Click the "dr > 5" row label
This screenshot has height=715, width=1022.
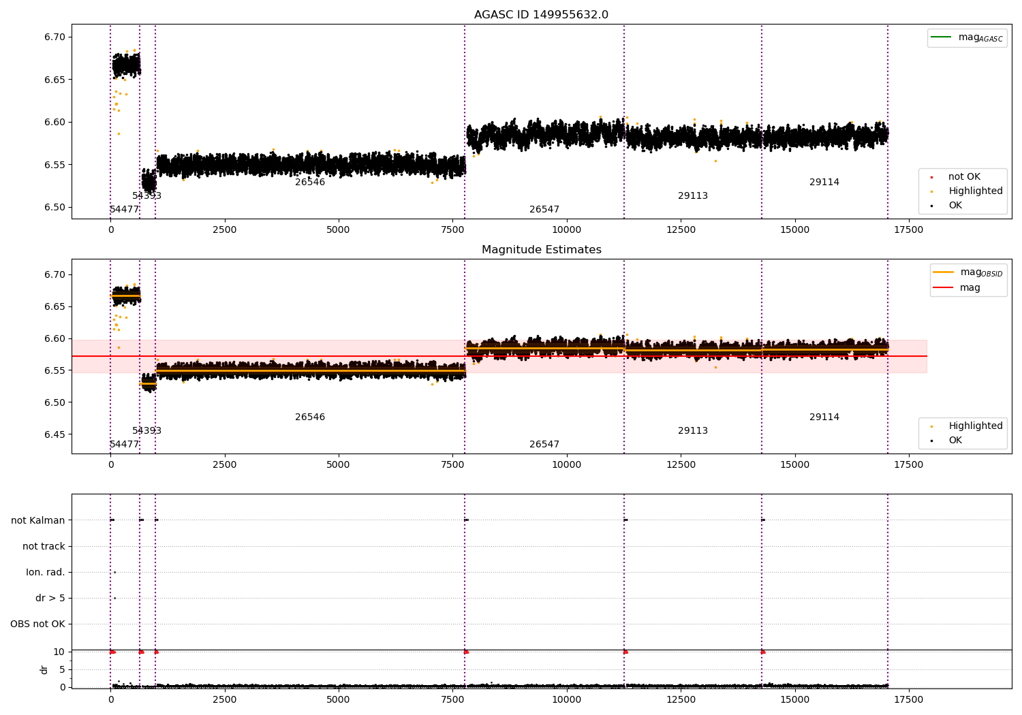coord(50,599)
